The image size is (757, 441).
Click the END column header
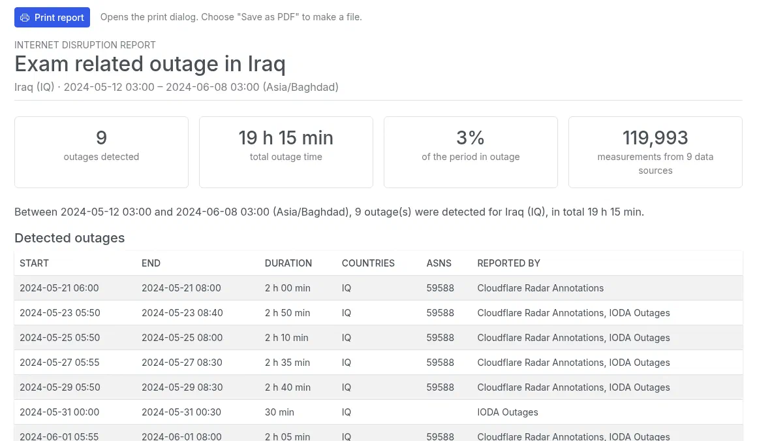coord(151,263)
